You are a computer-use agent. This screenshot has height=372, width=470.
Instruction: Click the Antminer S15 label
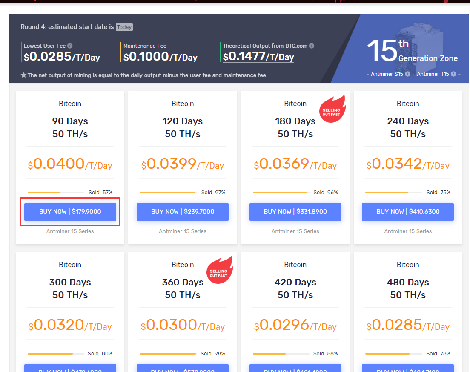click(x=387, y=74)
